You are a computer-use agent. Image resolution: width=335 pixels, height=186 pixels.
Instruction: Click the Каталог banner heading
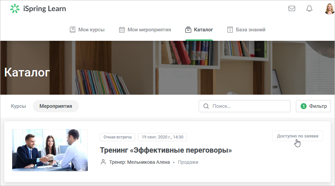pyautogui.click(x=27, y=72)
